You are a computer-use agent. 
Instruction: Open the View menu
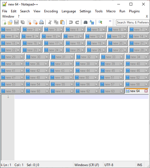coord(37,11)
